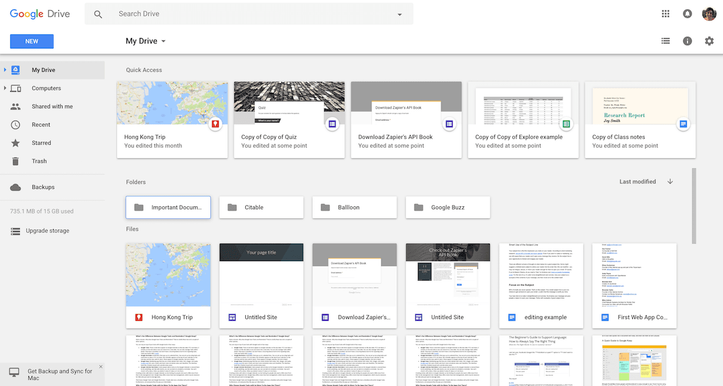Open the Ballloon folder
The image size is (723, 386).
(355, 207)
